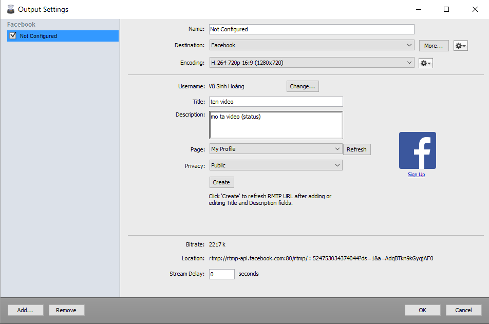
Task: Click the Facebook logo icon
Action: coord(417,150)
